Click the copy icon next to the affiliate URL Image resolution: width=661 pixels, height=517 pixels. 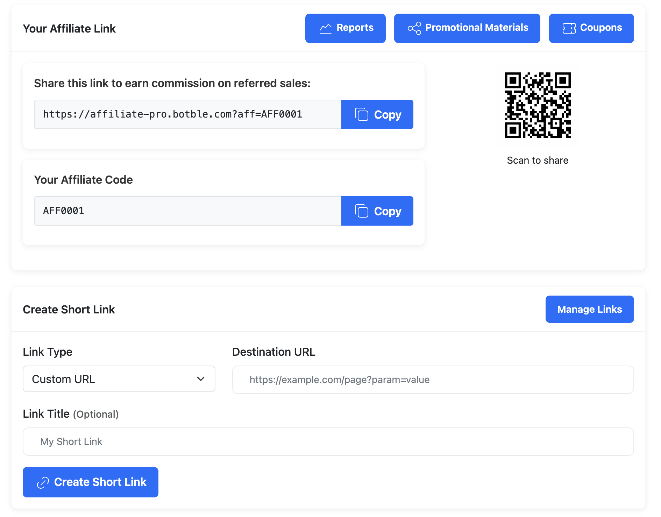point(362,115)
